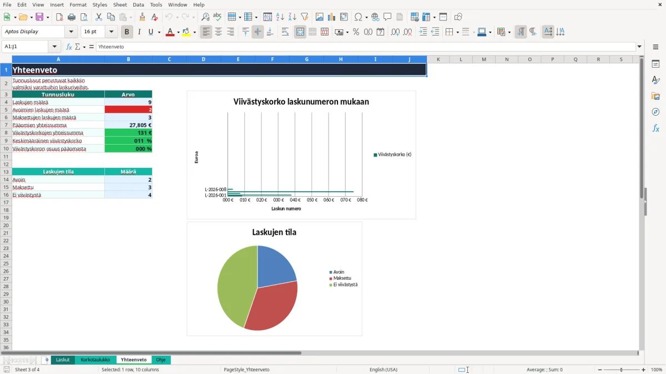Screen dimensions: 666x374
Task: Click the Merge and Center Cells icon
Action: 300,32
